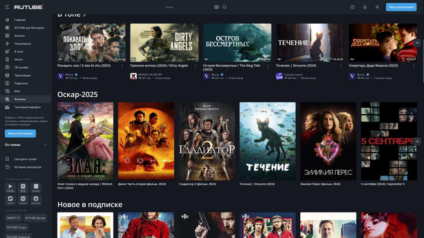Open '5 сентября (2024)' title link
Screen dimensions: 424x238
pyautogui.click(x=383, y=184)
